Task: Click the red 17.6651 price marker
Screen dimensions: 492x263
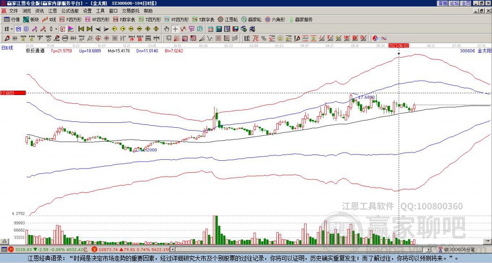Action: [x=13, y=93]
